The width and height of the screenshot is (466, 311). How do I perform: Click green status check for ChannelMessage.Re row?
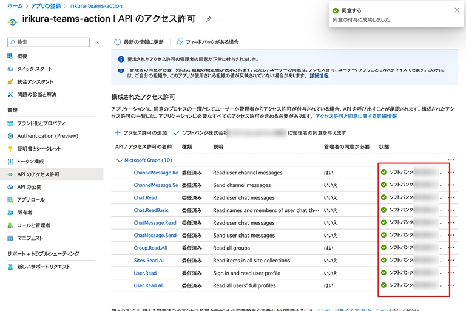pyautogui.click(x=383, y=172)
